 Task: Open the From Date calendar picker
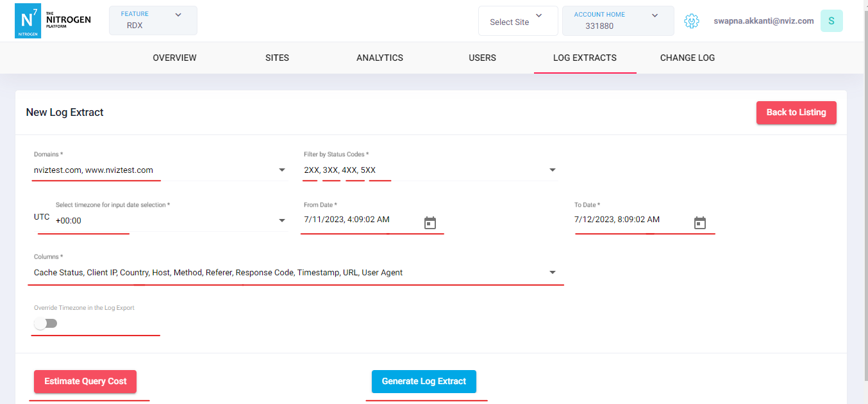(x=430, y=223)
